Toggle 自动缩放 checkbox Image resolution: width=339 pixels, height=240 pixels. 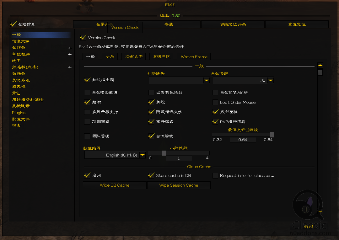pyautogui.click(x=151, y=136)
